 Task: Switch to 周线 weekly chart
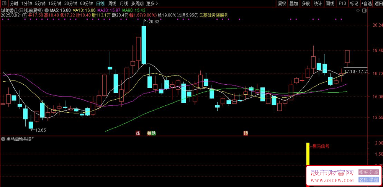[x=112, y=3]
